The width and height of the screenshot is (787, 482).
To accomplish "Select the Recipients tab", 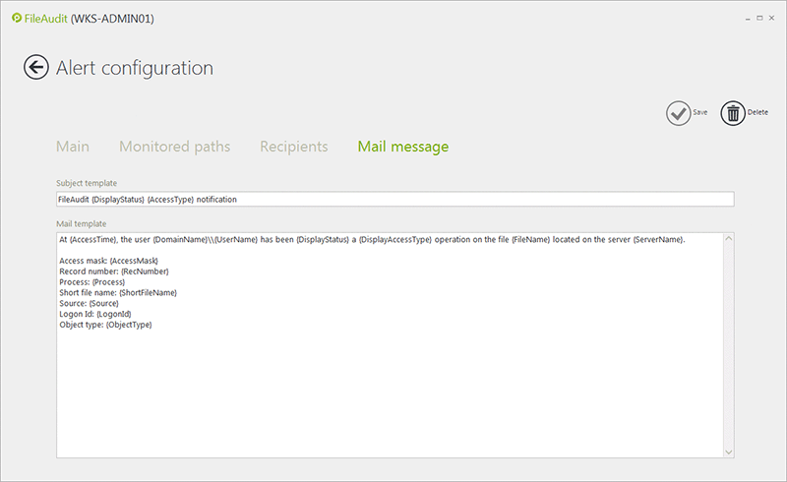I will coord(293,147).
